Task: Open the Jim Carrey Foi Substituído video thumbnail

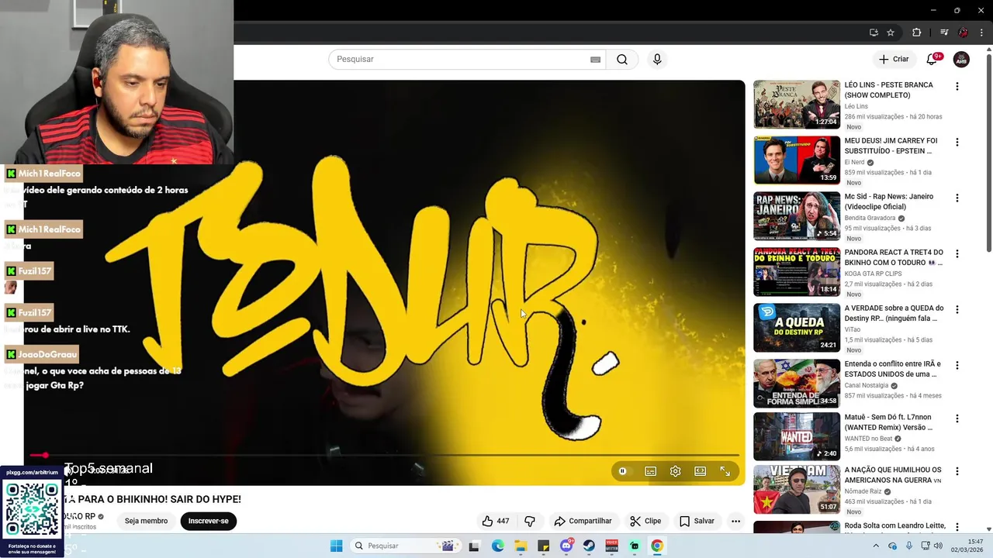Action: pyautogui.click(x=797, y=160)
